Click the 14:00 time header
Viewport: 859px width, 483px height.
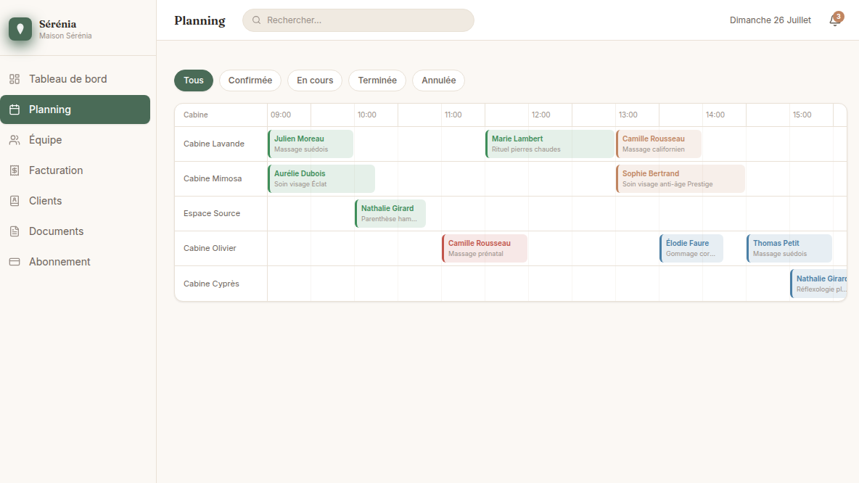click(715, 115)
